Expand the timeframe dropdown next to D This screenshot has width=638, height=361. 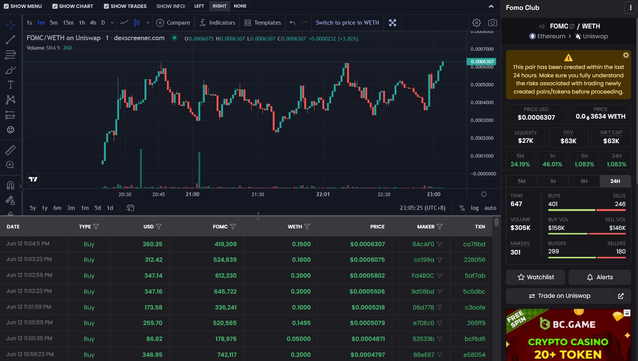[x=112, y=23]
